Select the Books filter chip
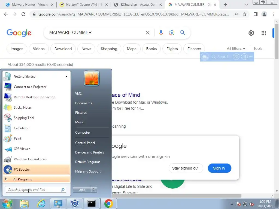Screen dimensions: 279x209 [x=151, y=49]
